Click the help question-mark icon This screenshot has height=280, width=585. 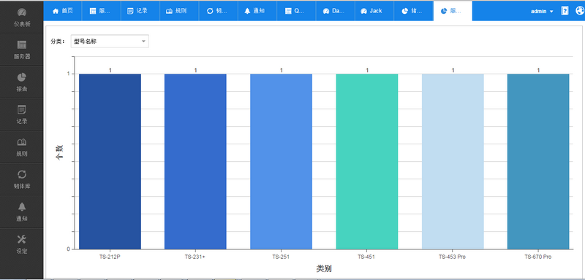[565, 11]
